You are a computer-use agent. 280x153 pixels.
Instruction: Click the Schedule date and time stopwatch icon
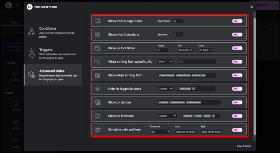coord(97,130)
